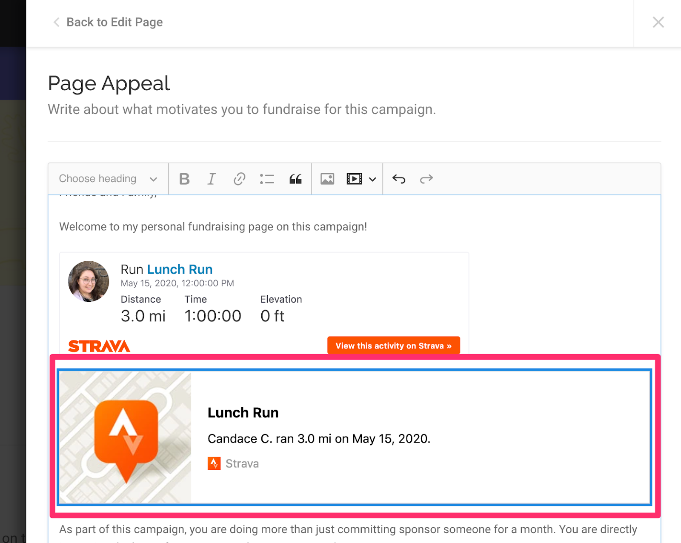Open the Choose heading dropdown
This screenshot has width=681, height=543.
point(108,179)
